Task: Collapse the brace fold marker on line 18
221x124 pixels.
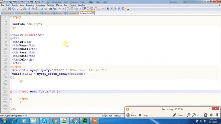Action: [x=11, y=77]
